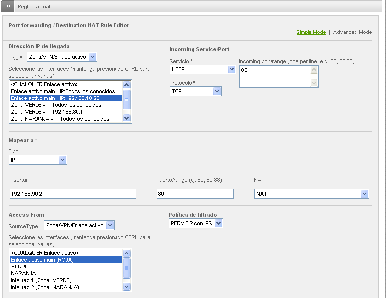Image resolution: width=386 pixels, height=298 pixels.
Task: Click the Insertar IP field
Action: (x=73, y=194)
